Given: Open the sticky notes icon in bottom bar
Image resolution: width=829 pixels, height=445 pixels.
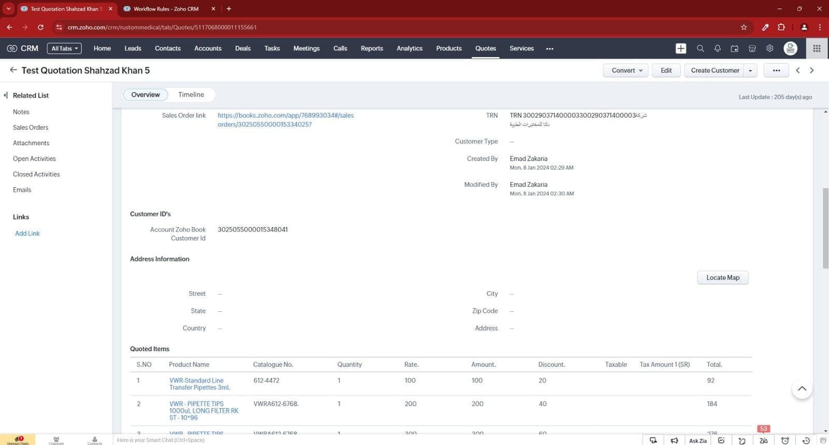Looking at the screenshot, I should click(x=742, y=440).
